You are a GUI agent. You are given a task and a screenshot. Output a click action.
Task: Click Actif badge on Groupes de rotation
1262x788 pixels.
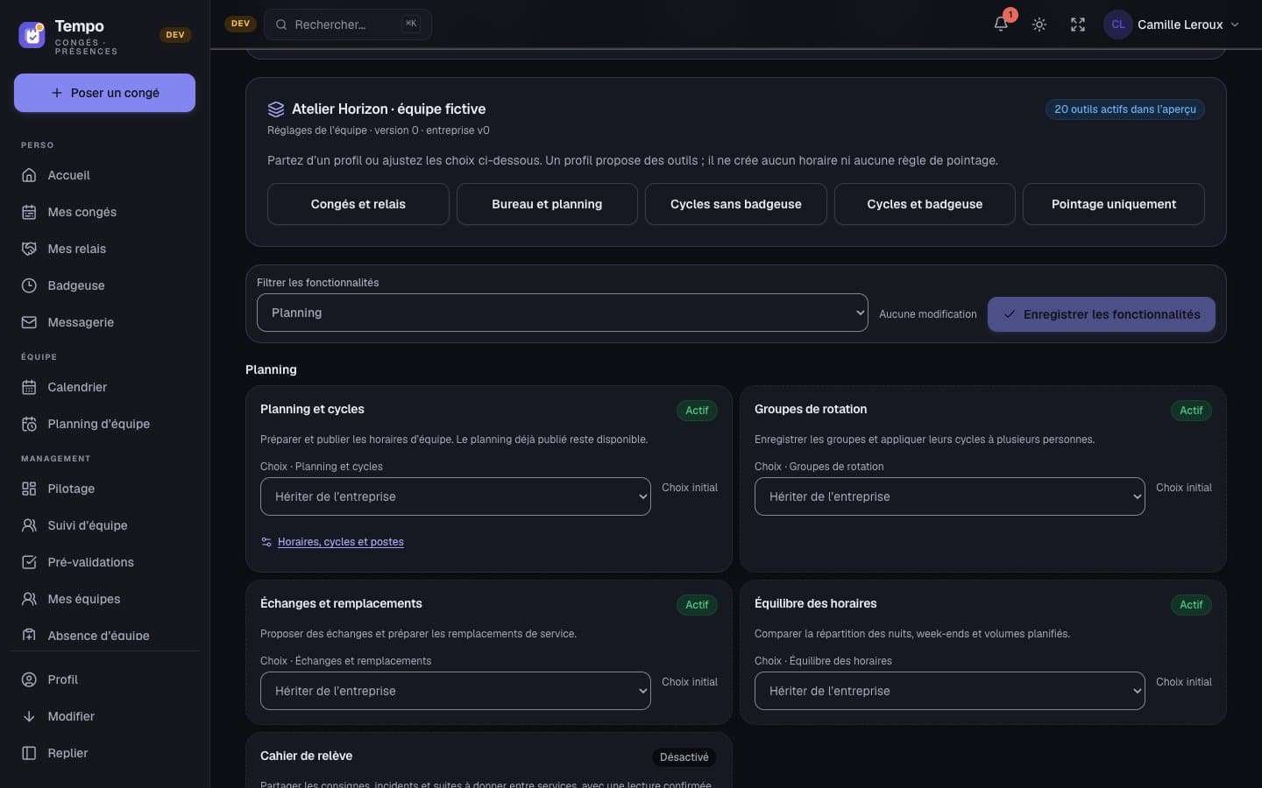[x=1191, y=411]
